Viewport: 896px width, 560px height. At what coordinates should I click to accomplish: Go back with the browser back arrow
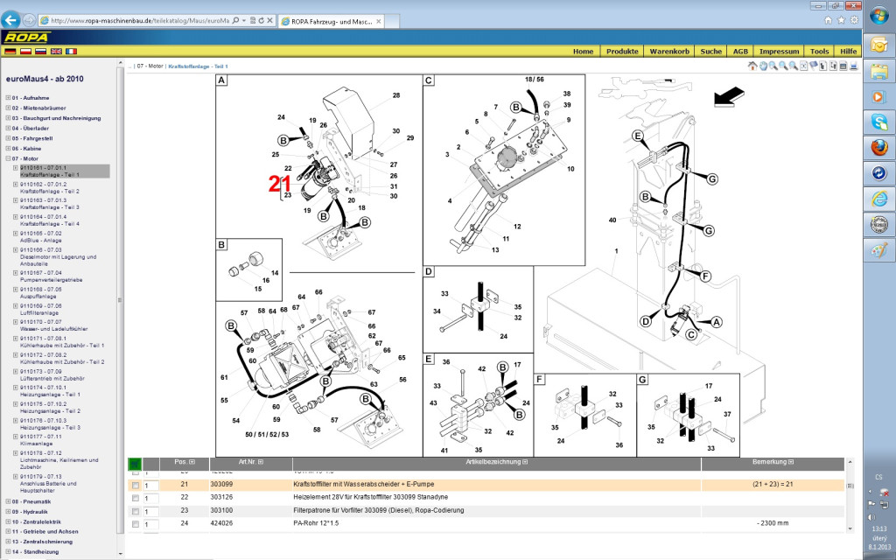click(x=10, y=20)
